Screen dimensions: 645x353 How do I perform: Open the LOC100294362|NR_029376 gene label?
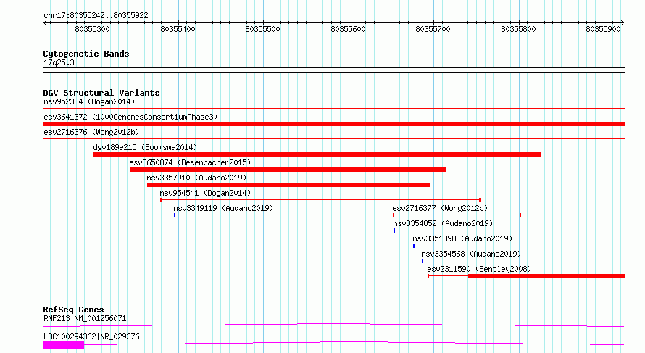pos(91,336)
